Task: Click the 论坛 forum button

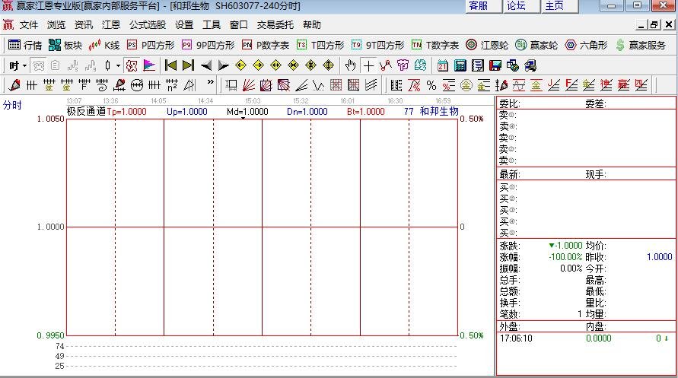Action: (x=517, y=6)
